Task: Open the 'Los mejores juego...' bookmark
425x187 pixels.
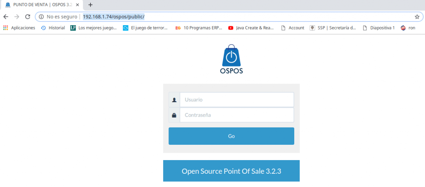Action: click(x=93, y=28)
